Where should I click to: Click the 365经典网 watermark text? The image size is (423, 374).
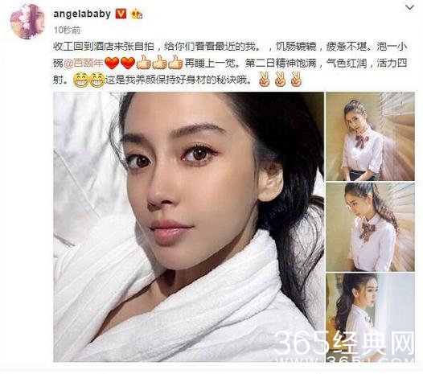pos(344,343)
